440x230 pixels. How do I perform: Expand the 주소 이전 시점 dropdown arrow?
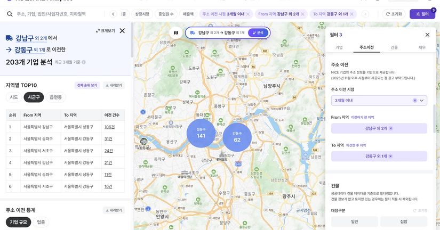[422, 100]
